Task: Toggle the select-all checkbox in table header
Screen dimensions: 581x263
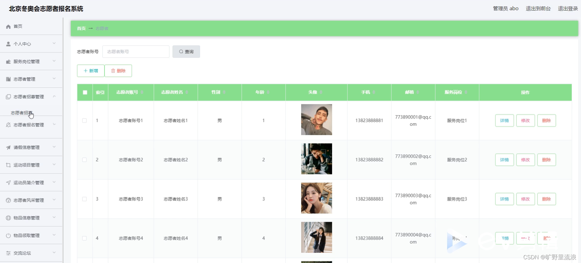Action: pos(85,92)
